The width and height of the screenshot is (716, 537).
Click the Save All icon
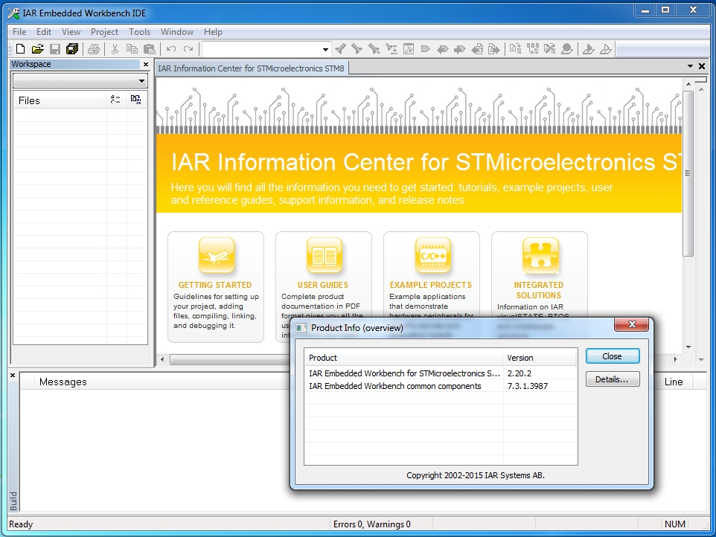point(72,49)
